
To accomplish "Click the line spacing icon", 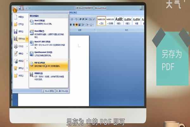I will point(83,25).
